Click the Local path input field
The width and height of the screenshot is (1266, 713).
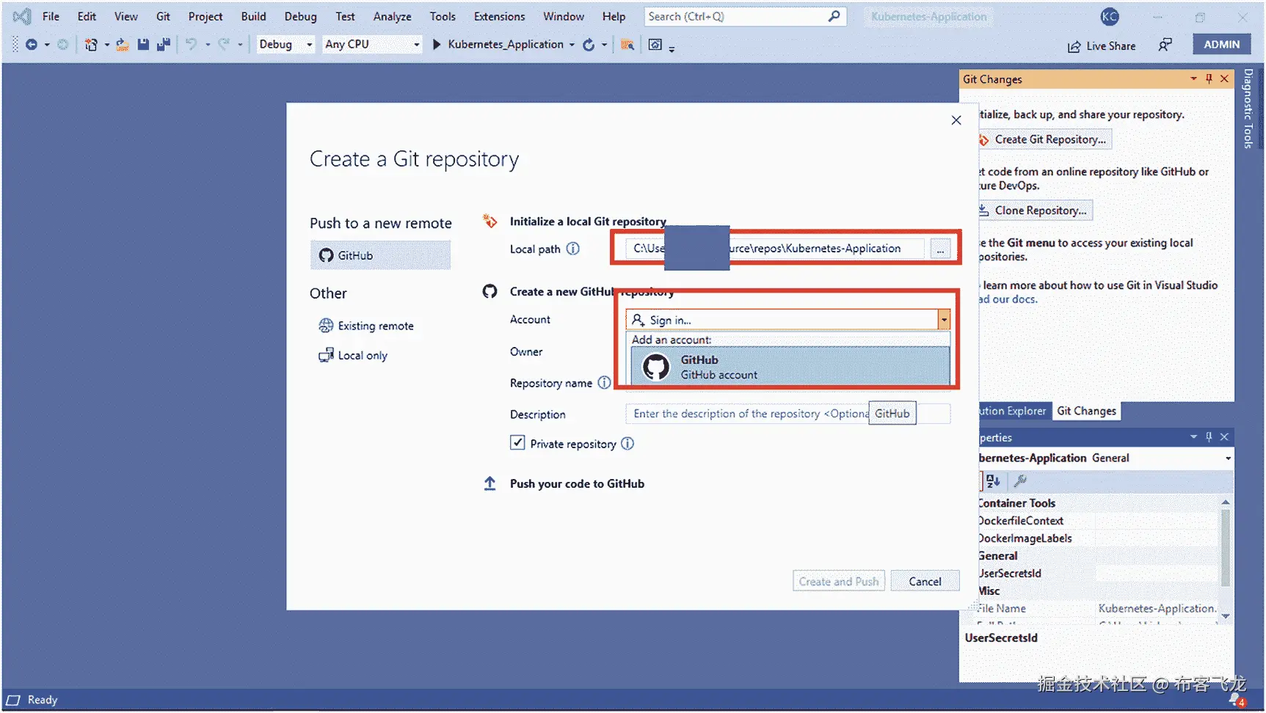pyautogui.click(x=774, y=249)
